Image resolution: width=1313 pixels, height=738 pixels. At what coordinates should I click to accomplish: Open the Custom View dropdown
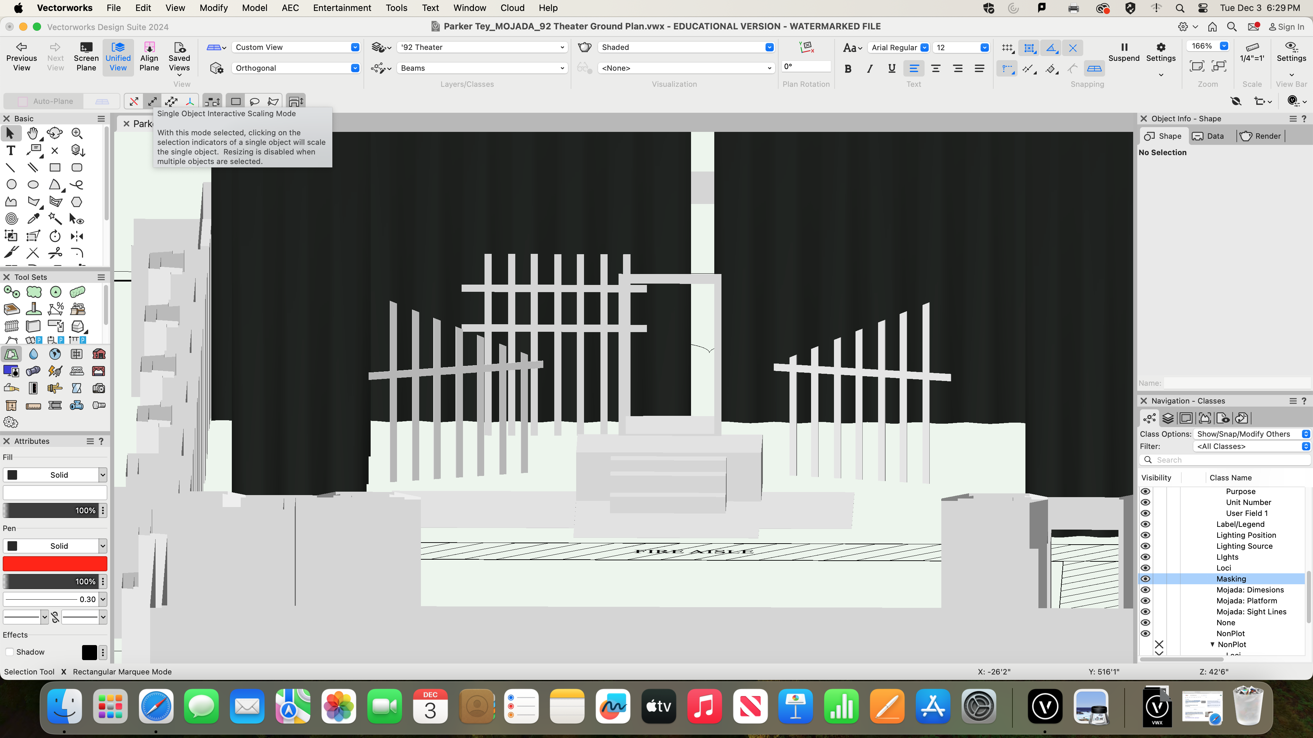[296, 47]
